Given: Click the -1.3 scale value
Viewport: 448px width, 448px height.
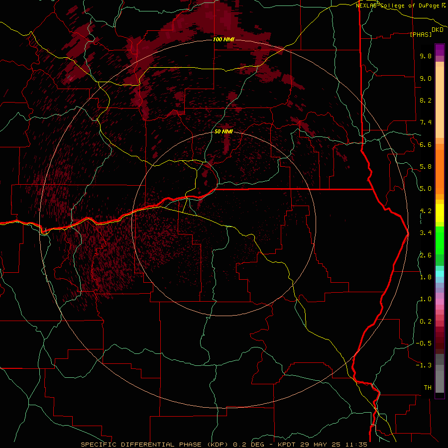Looking at the screenshot, I should (x=424, y=365).
